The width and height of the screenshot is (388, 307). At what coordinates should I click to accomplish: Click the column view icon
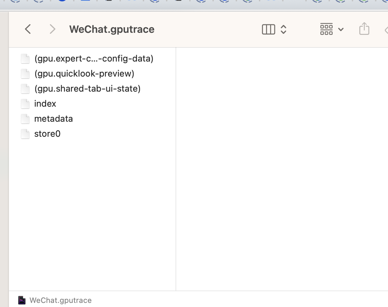[x=268, y=29]
